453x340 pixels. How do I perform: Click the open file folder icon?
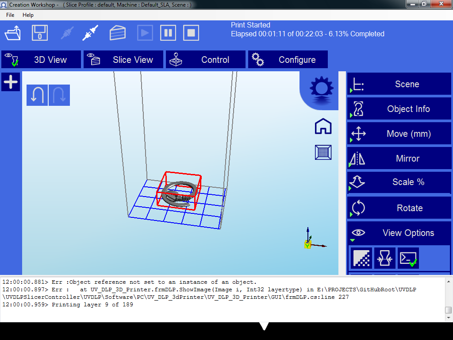pos(13,33)
